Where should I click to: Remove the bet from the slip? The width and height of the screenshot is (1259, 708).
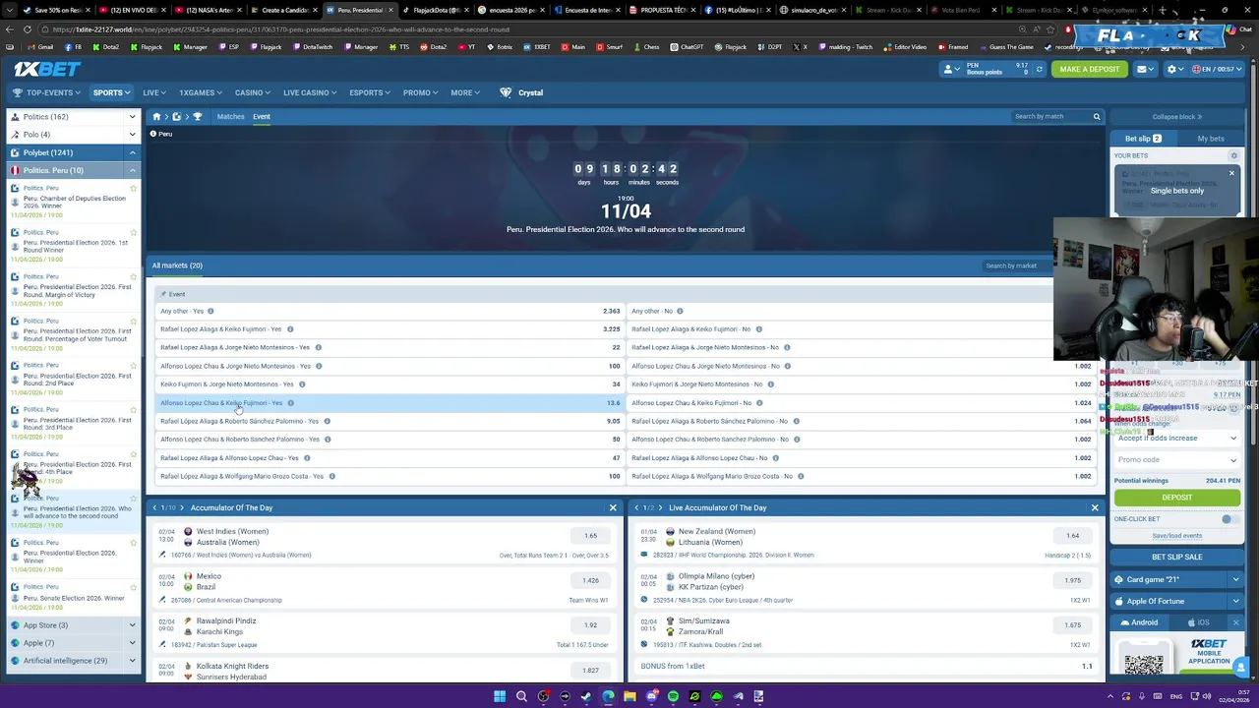[1231, 174]
